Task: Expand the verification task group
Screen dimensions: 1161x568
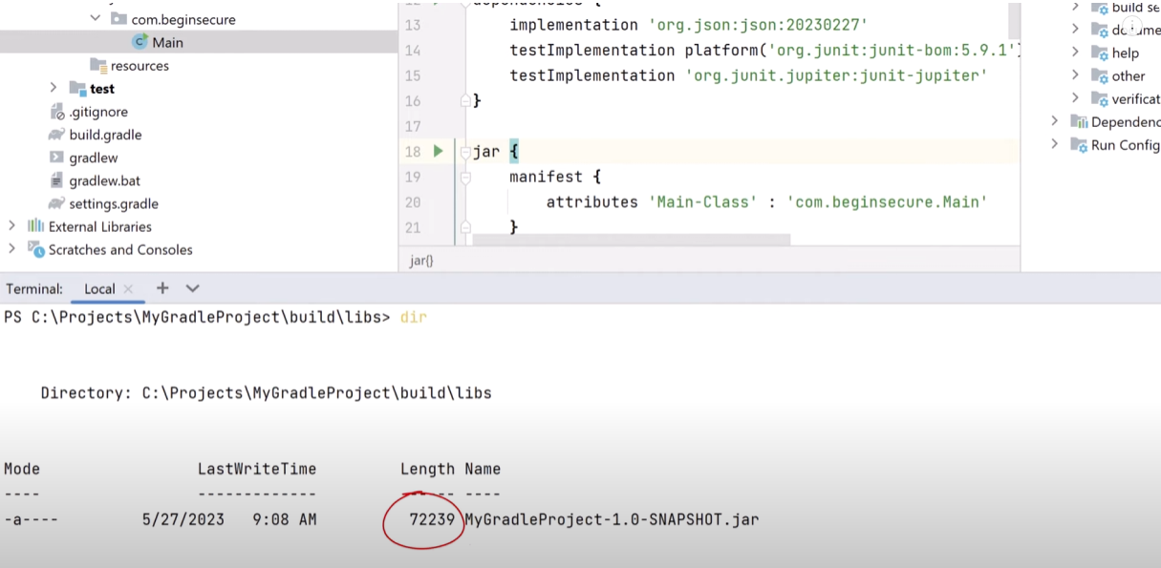Action: [1075, 98]
